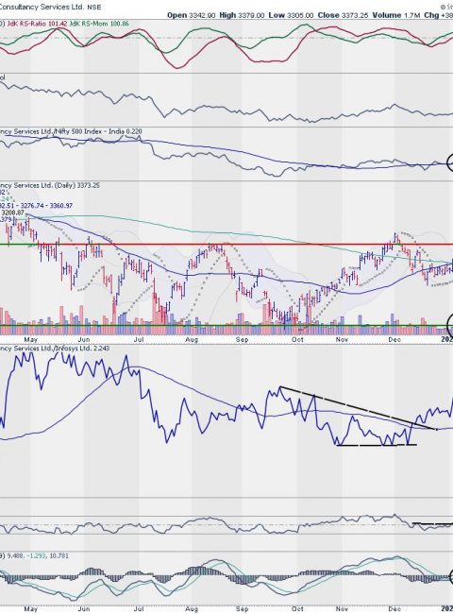Click the green horizontal support line above volume
Screen dimensions: 453x614
coord(226,325)
